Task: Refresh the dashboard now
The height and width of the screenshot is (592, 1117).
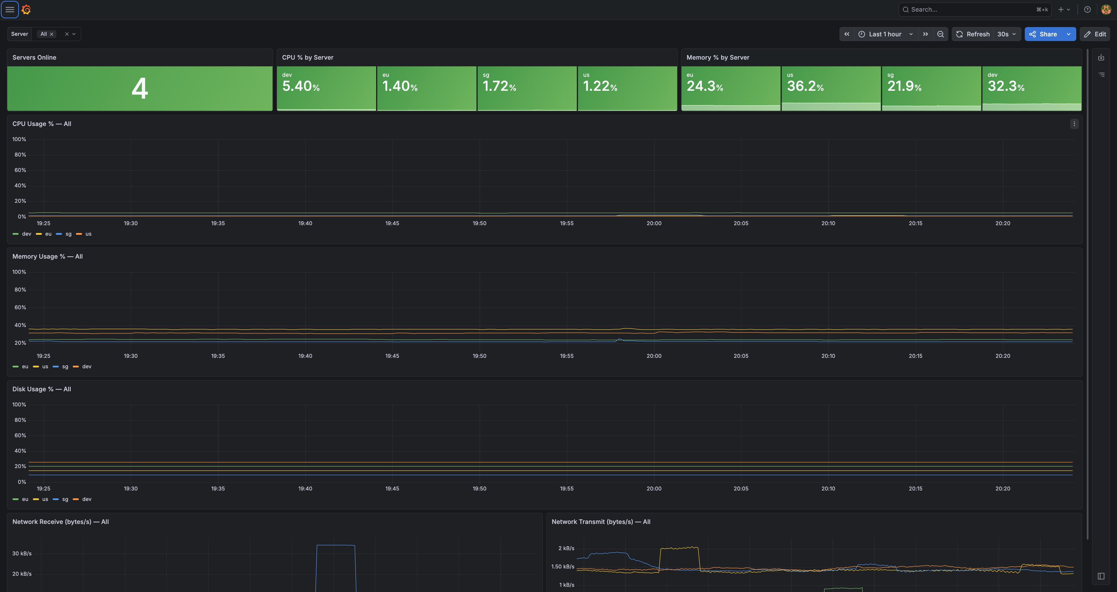Action: pos(973,34)
